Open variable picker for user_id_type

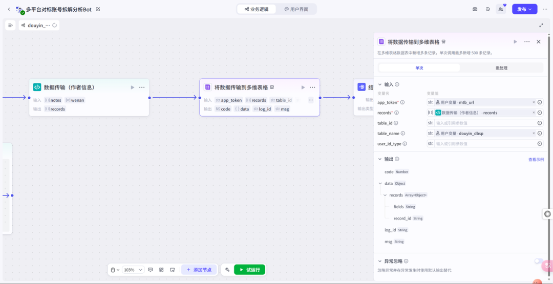[540, 144]
